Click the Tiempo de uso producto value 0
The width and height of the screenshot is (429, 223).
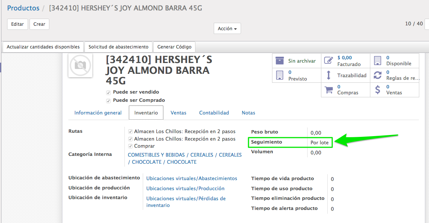(x=332, y=189)
